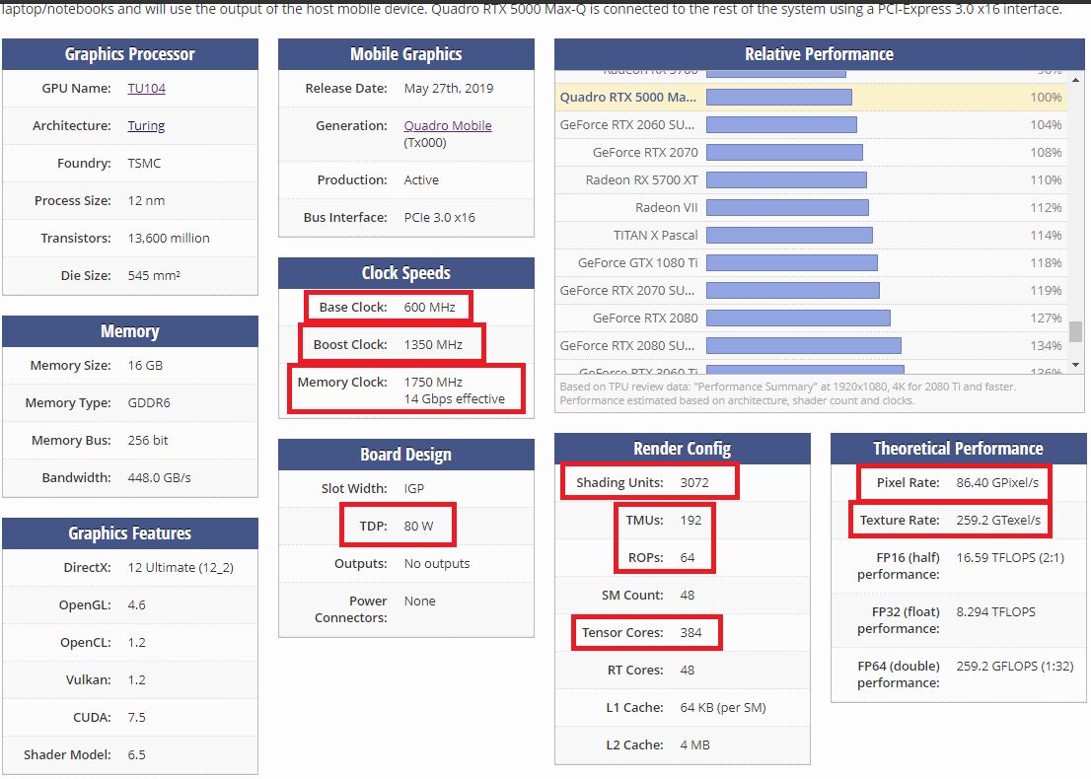Image resolution: width=1091 pixels, height=779 pixels.
Task: Select the Quadro RTX 5000 Max-Q performance row
Action: click(811, 98)
